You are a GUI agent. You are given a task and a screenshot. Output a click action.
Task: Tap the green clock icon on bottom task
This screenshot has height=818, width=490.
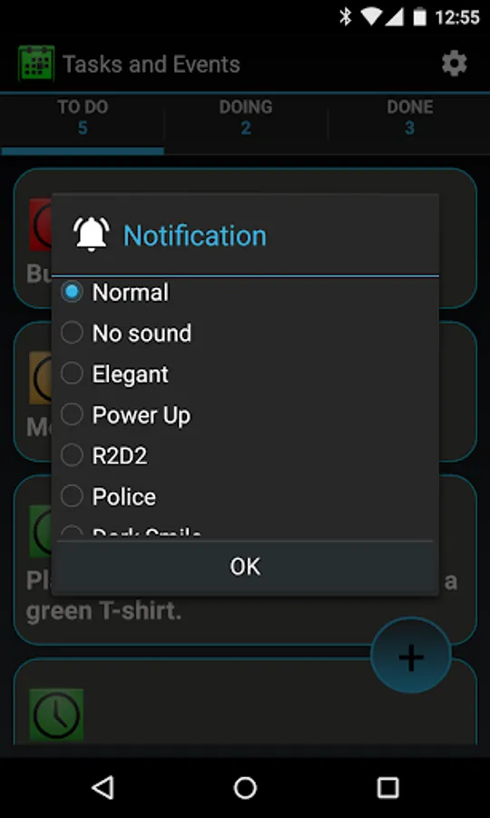(x=56, y=714)
